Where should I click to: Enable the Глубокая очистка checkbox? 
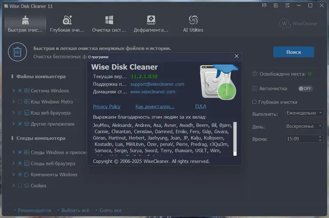tap(254, 102)
